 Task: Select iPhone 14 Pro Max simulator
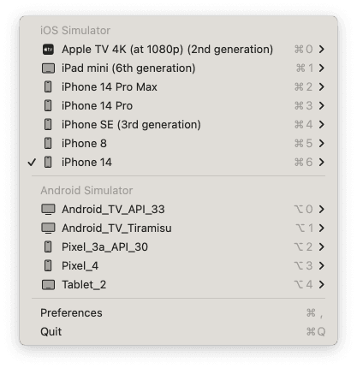click(178, 87)
